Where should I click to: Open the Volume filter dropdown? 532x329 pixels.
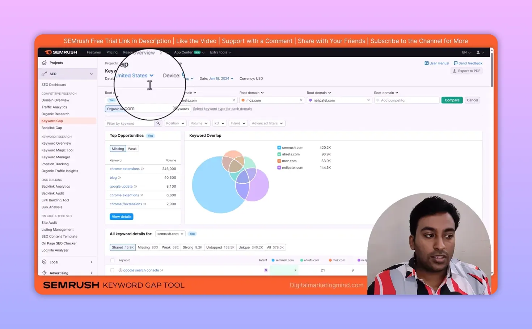click(x=199, y=123)
